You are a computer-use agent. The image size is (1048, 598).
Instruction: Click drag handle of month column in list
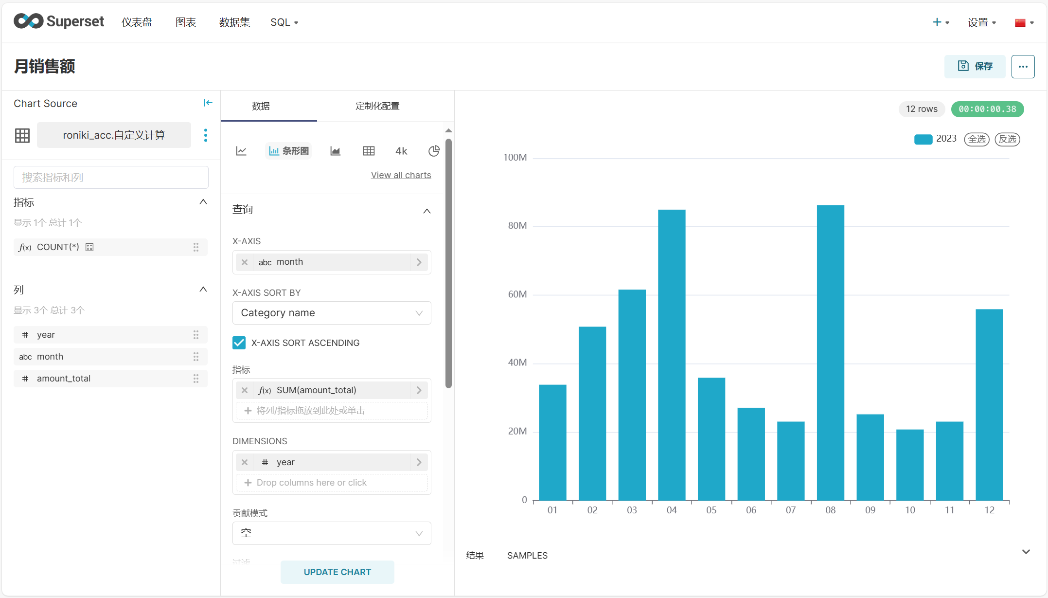196,357
